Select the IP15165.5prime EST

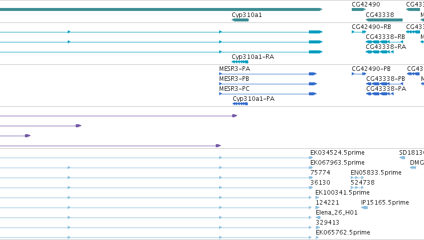(365, 208)
